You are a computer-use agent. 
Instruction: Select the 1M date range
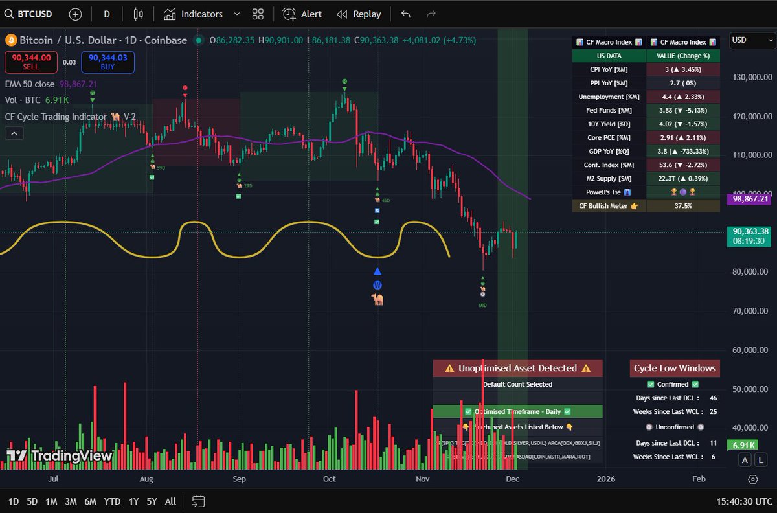click(x=51, y=501)
